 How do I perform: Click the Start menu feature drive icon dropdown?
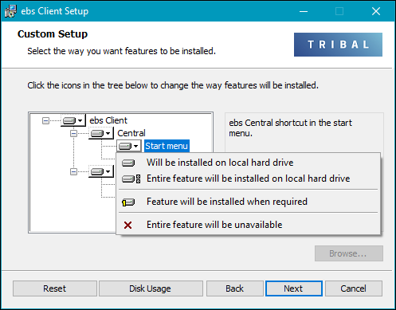click(x=129, y=146)
